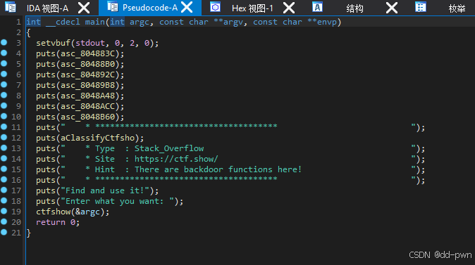This screenshot has height=265, width=475.
Task: Toggle breakpoint dot on line 19
Action: (4, 211)
